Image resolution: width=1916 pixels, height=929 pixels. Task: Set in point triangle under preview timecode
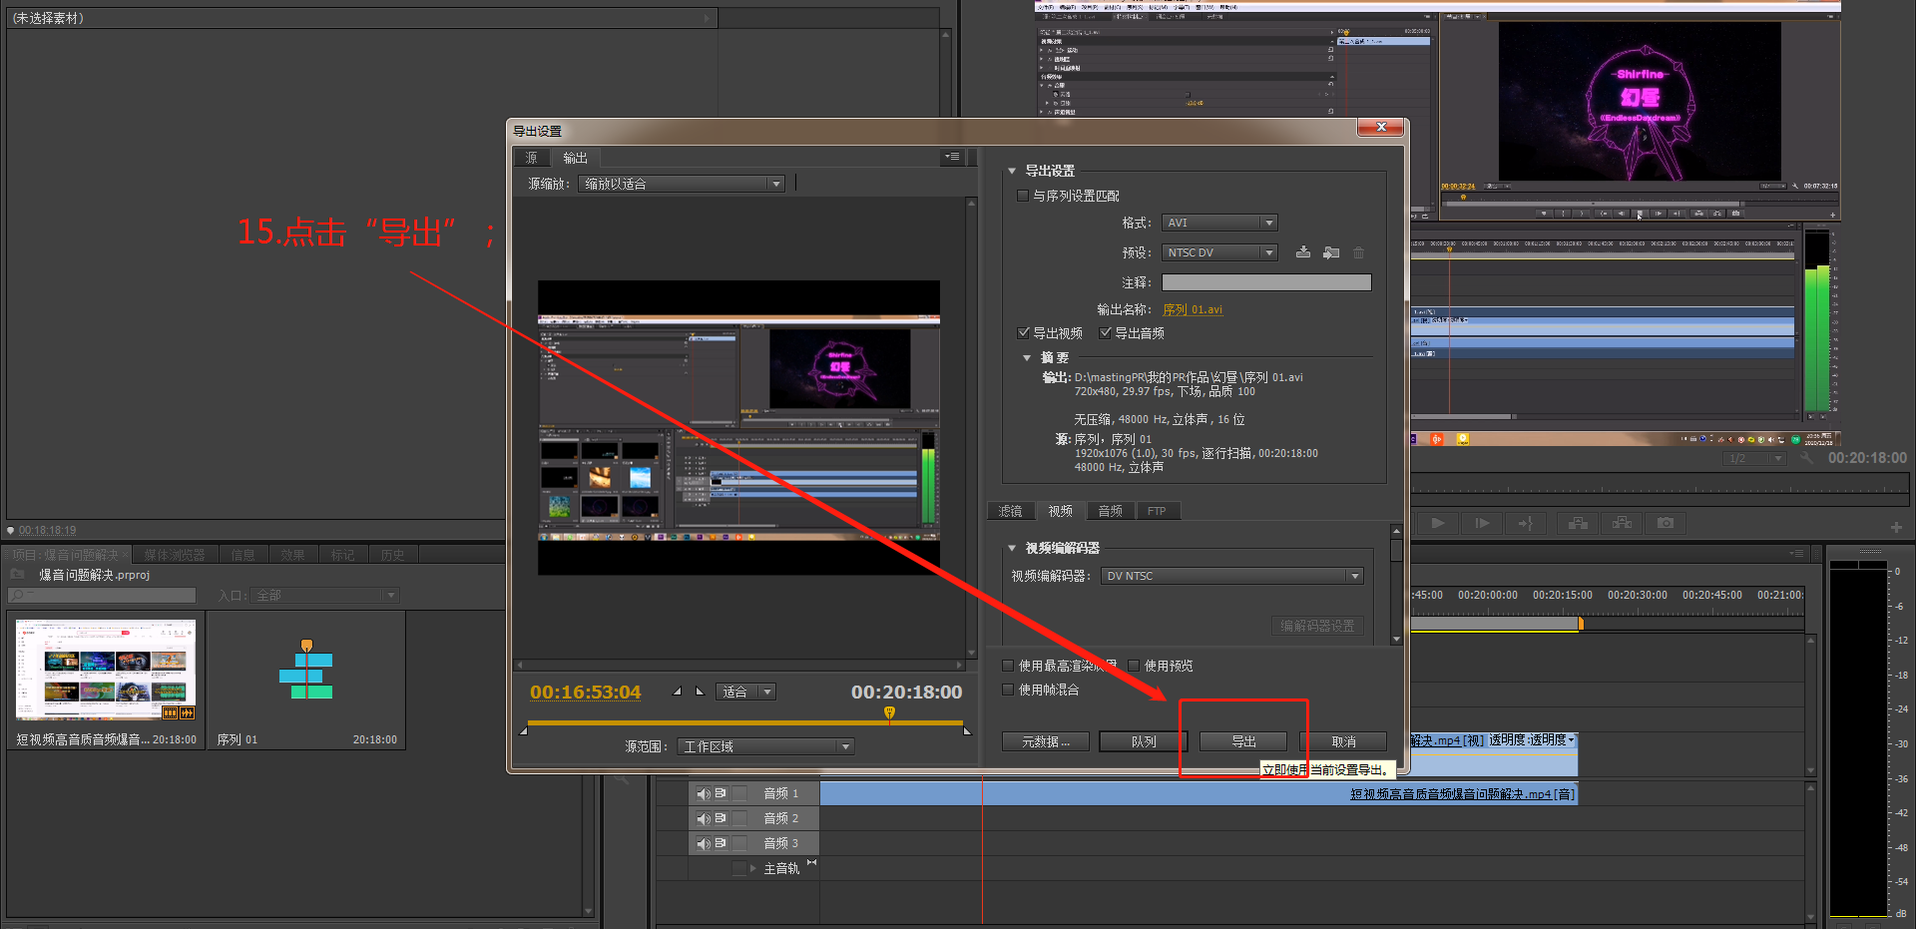678,692
